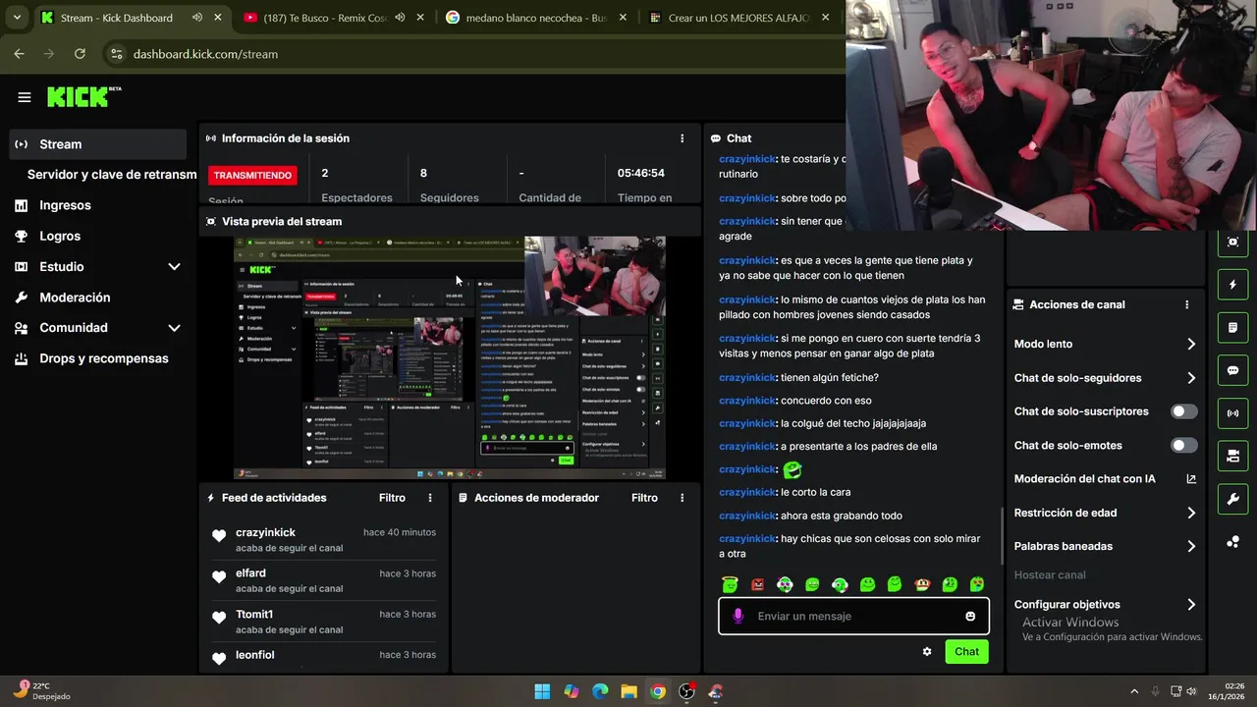Image resolution: width=1257 pixels, height=707 pixels.
Task: Open the emoji picker in message box
Action: [970, 616]
